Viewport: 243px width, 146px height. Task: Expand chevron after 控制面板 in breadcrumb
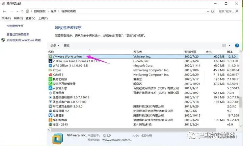point(48,11)
